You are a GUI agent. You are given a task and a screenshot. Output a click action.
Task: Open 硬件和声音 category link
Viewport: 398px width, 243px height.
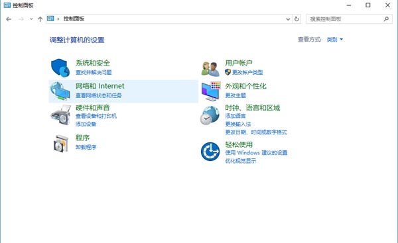point(93,108)
